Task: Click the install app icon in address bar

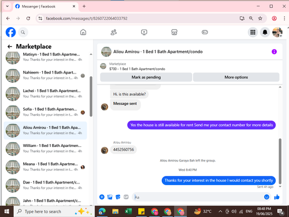Action: (242, 19)
